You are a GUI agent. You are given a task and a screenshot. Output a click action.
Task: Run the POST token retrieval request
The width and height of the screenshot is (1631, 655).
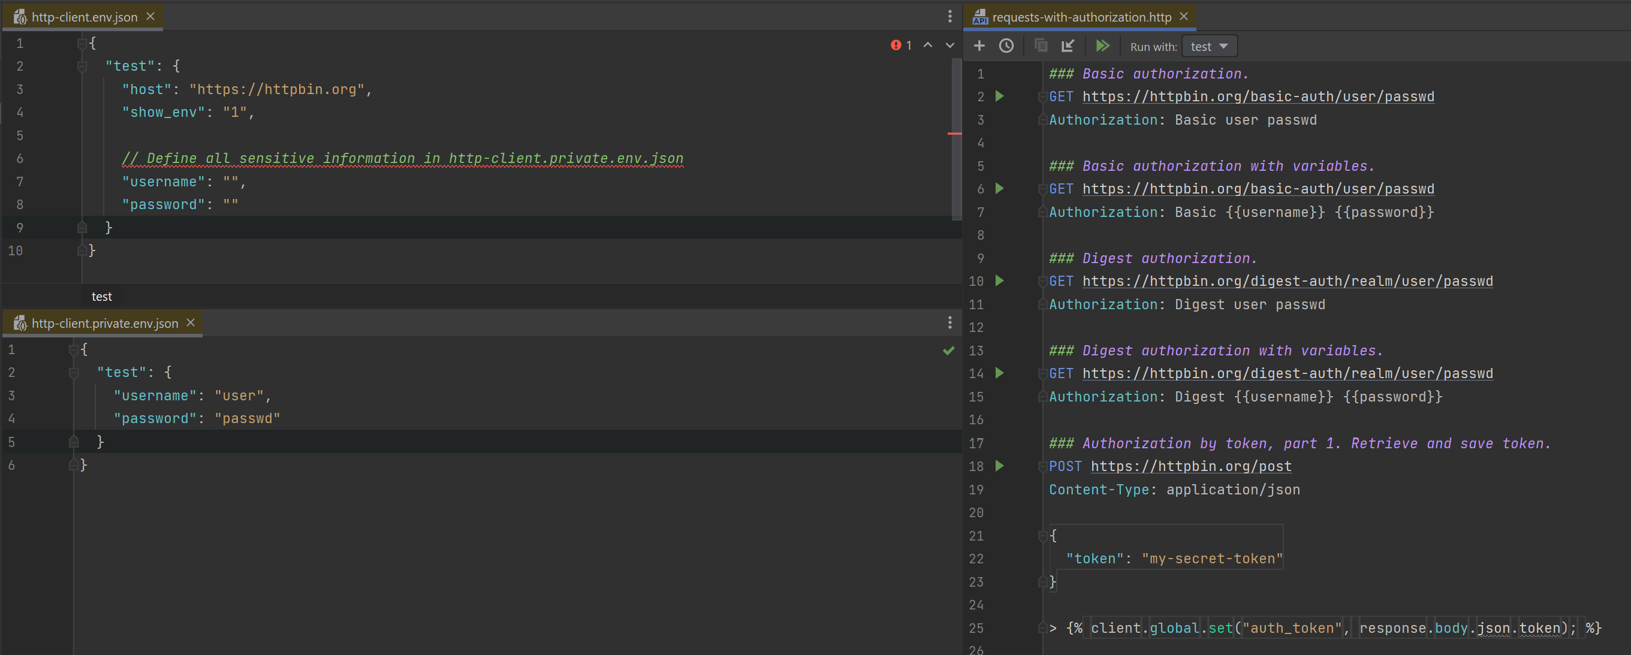point(999,466)
